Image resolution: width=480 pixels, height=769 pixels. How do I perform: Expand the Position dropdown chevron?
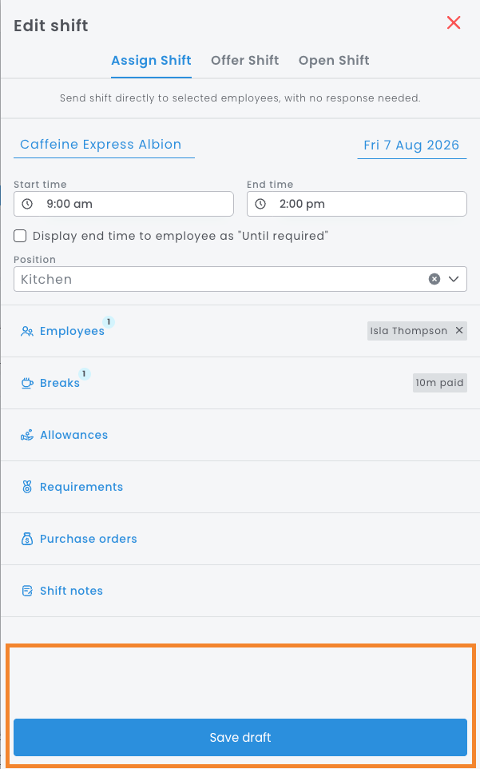tap(454, 279)
